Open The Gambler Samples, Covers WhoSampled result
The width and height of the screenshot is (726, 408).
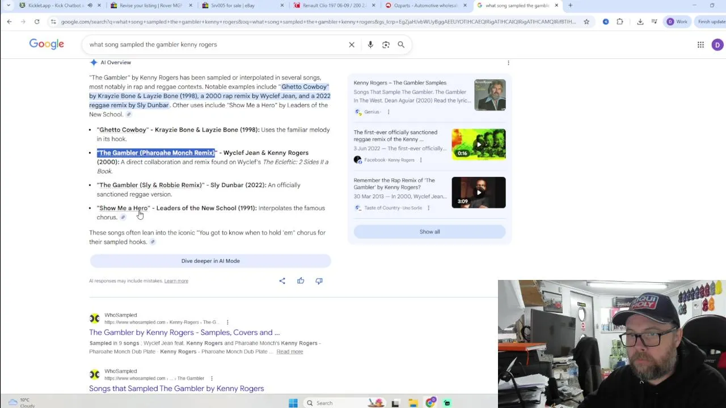(x=184, y=333)
